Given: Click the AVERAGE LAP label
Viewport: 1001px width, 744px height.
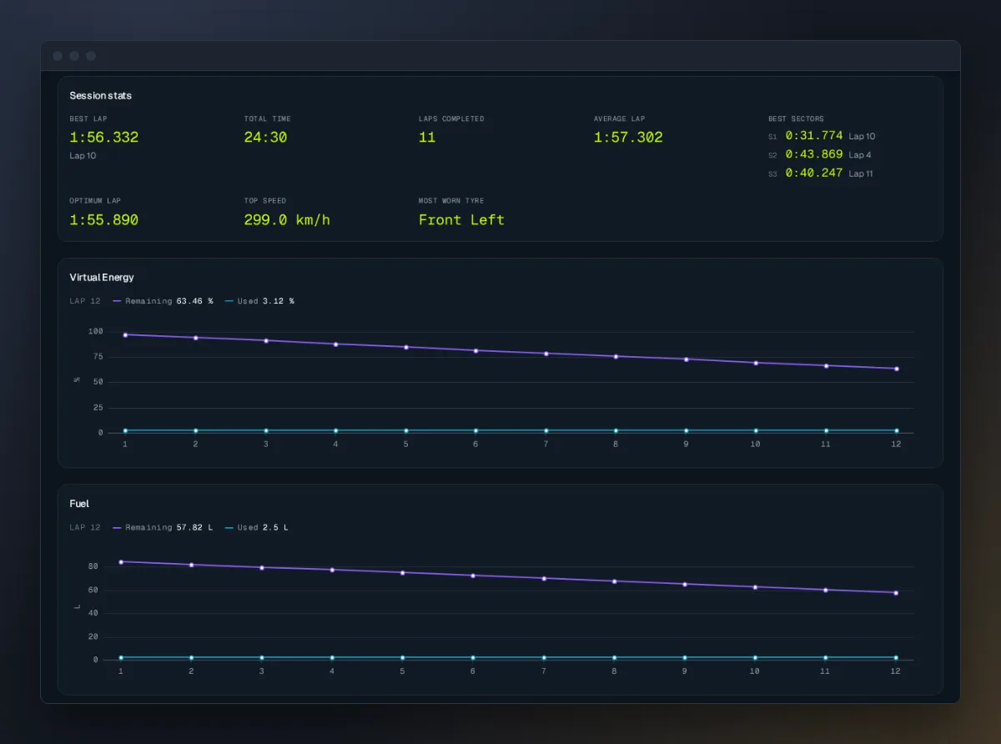Looking at the screenshot, I should coord(619,118).
